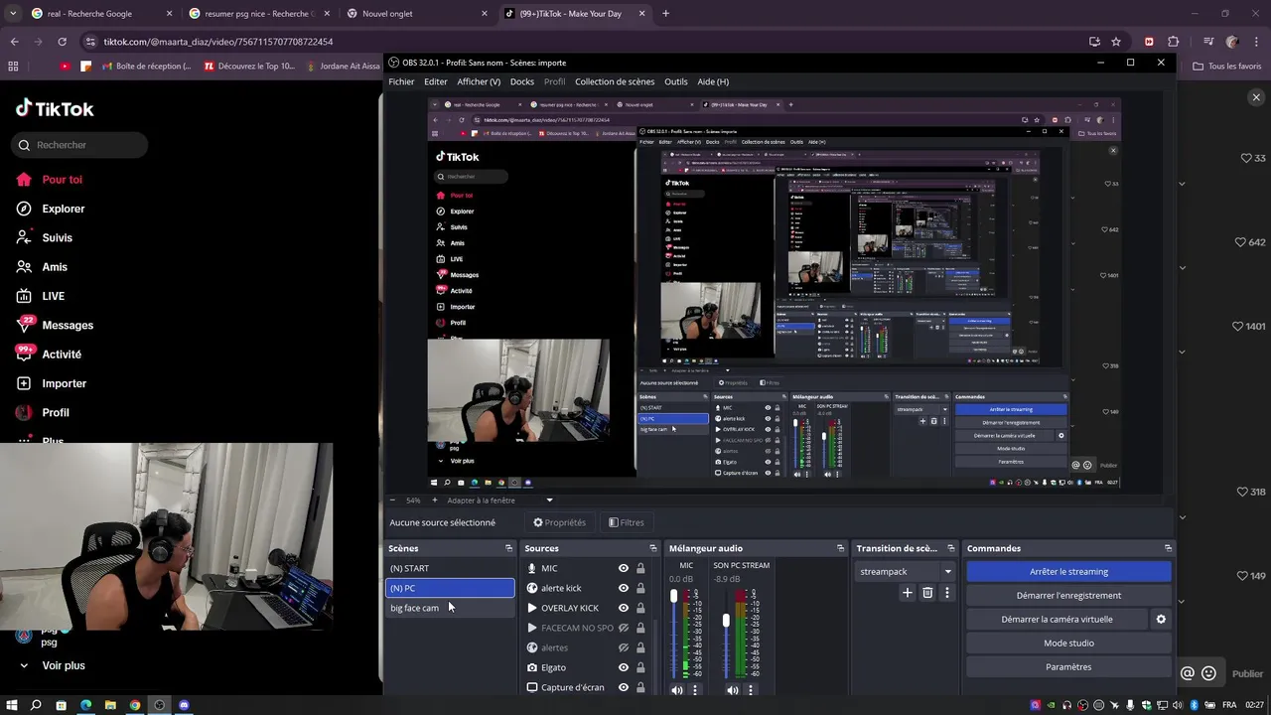Screen dimensions: 1271x715
Task: Toggle lock on alerte kick source
Action: (x=640, y=588)
